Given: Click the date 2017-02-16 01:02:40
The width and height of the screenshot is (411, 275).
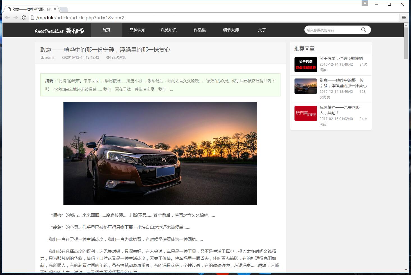Looking at the screenshot, I should coord(336,119).
